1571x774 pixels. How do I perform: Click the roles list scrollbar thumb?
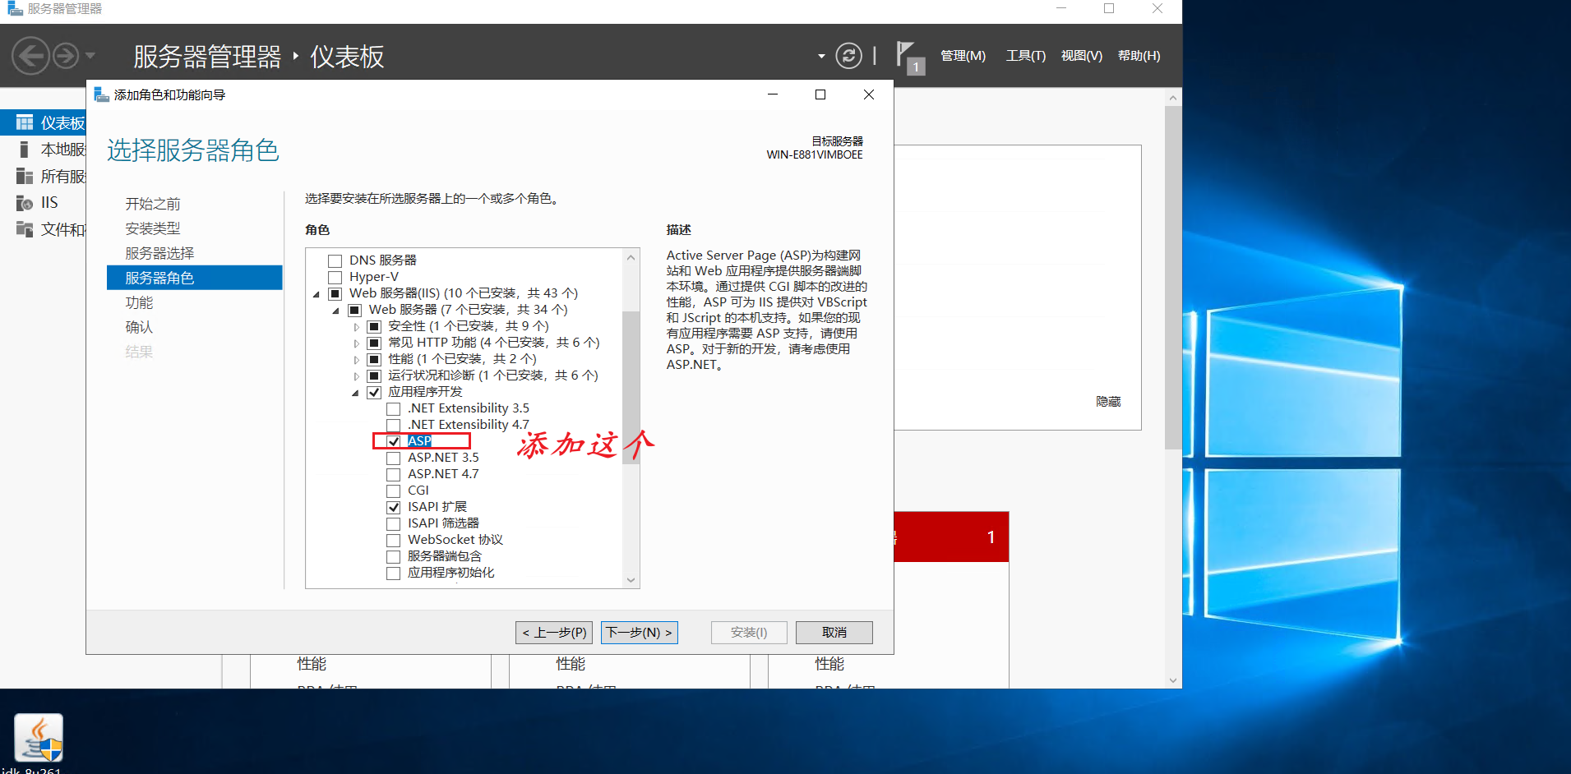(631, 387)
